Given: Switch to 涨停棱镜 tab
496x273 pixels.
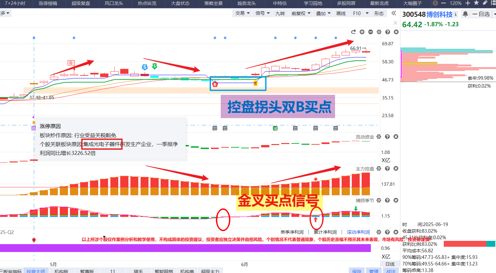Looking at the screenshot, I should coord(48,3).
